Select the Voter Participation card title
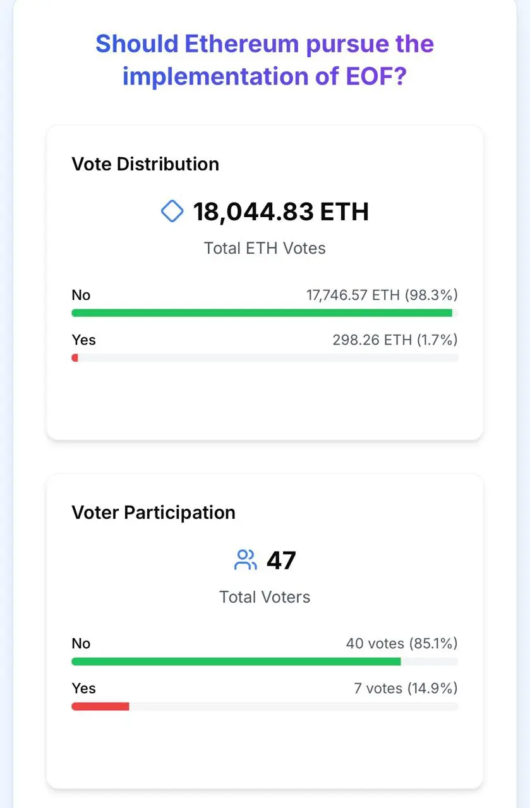 (154, 513)
